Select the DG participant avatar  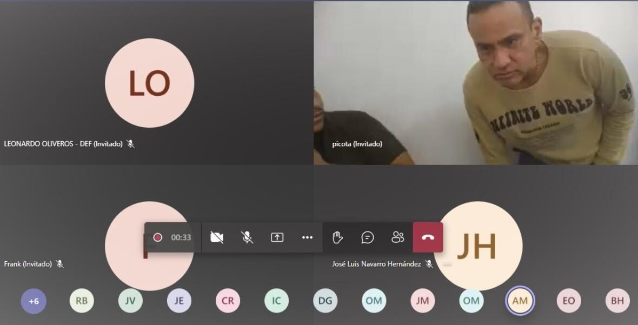click(325, 301)
